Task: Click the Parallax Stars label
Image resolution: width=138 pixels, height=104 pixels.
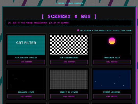Action: (26, 92)
